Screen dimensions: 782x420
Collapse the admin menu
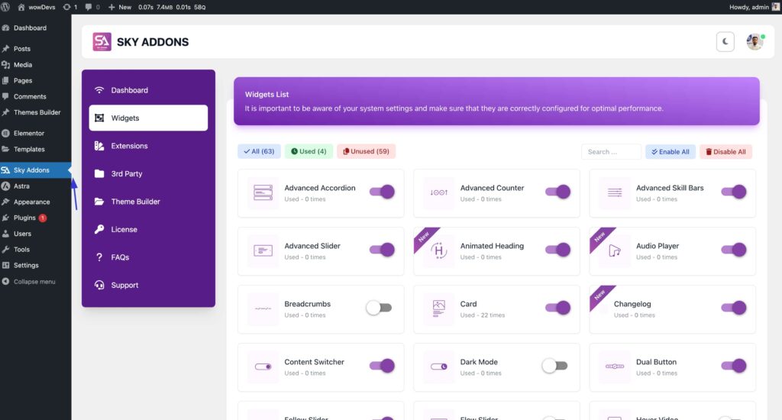[x=34, y=282]
